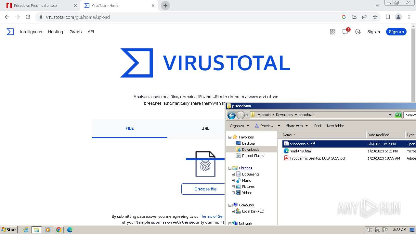Click the fingerprint file upload icon
Image resolution: width=416 pixels, height=234 pixels.
205,164
